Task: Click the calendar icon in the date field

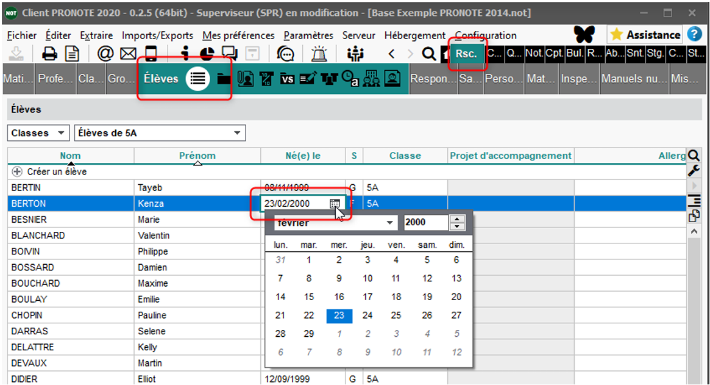Action: click(x=335, y=204)
